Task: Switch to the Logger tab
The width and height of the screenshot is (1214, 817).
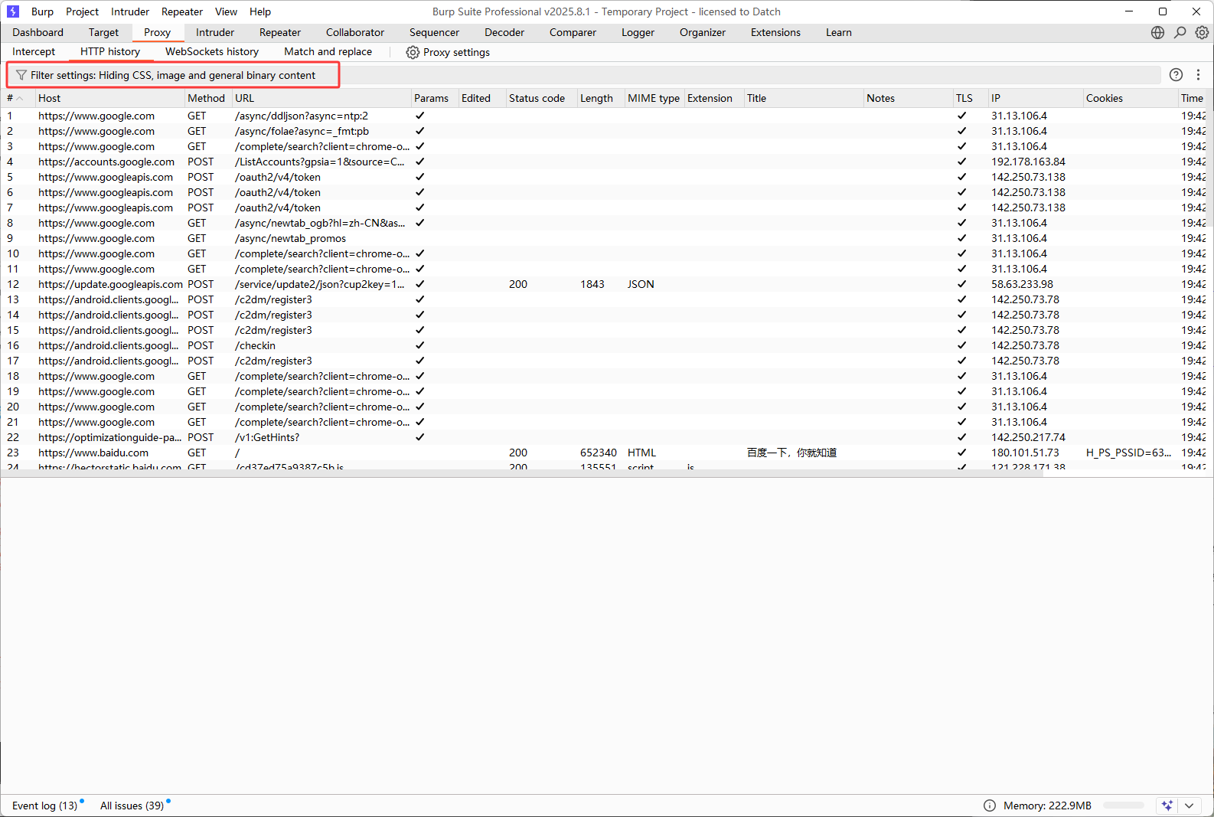Action: (x=638, y=32)
